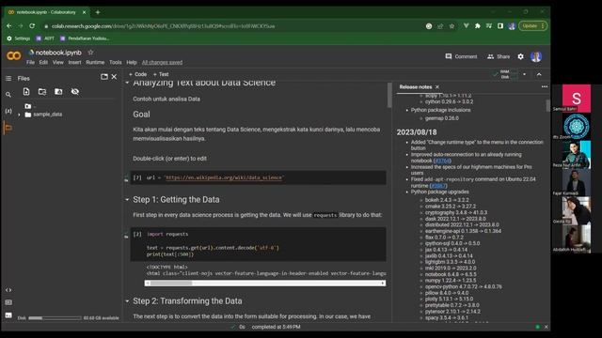Add a new Code cell

click(138, 74)
